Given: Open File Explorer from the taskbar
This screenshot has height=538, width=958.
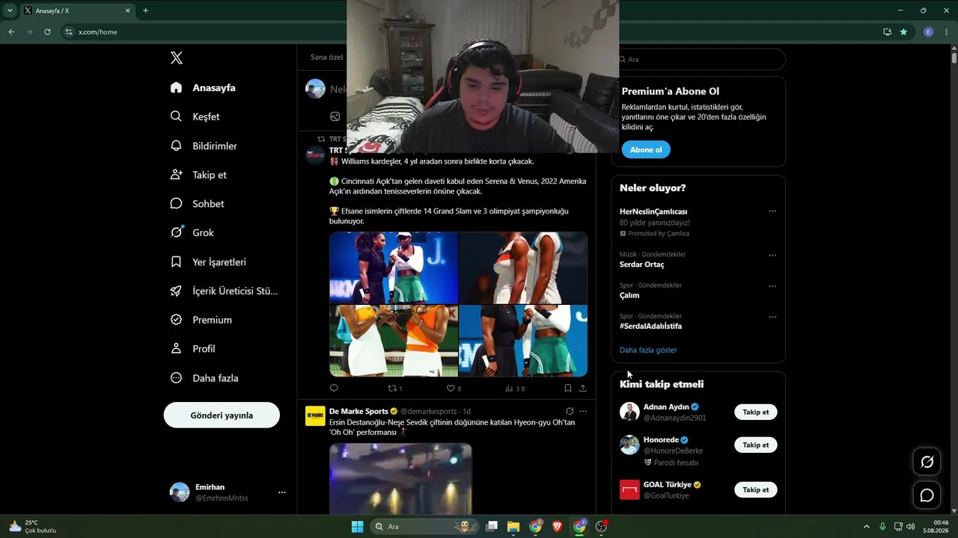Looking at the screenshot, I should 513,526.
